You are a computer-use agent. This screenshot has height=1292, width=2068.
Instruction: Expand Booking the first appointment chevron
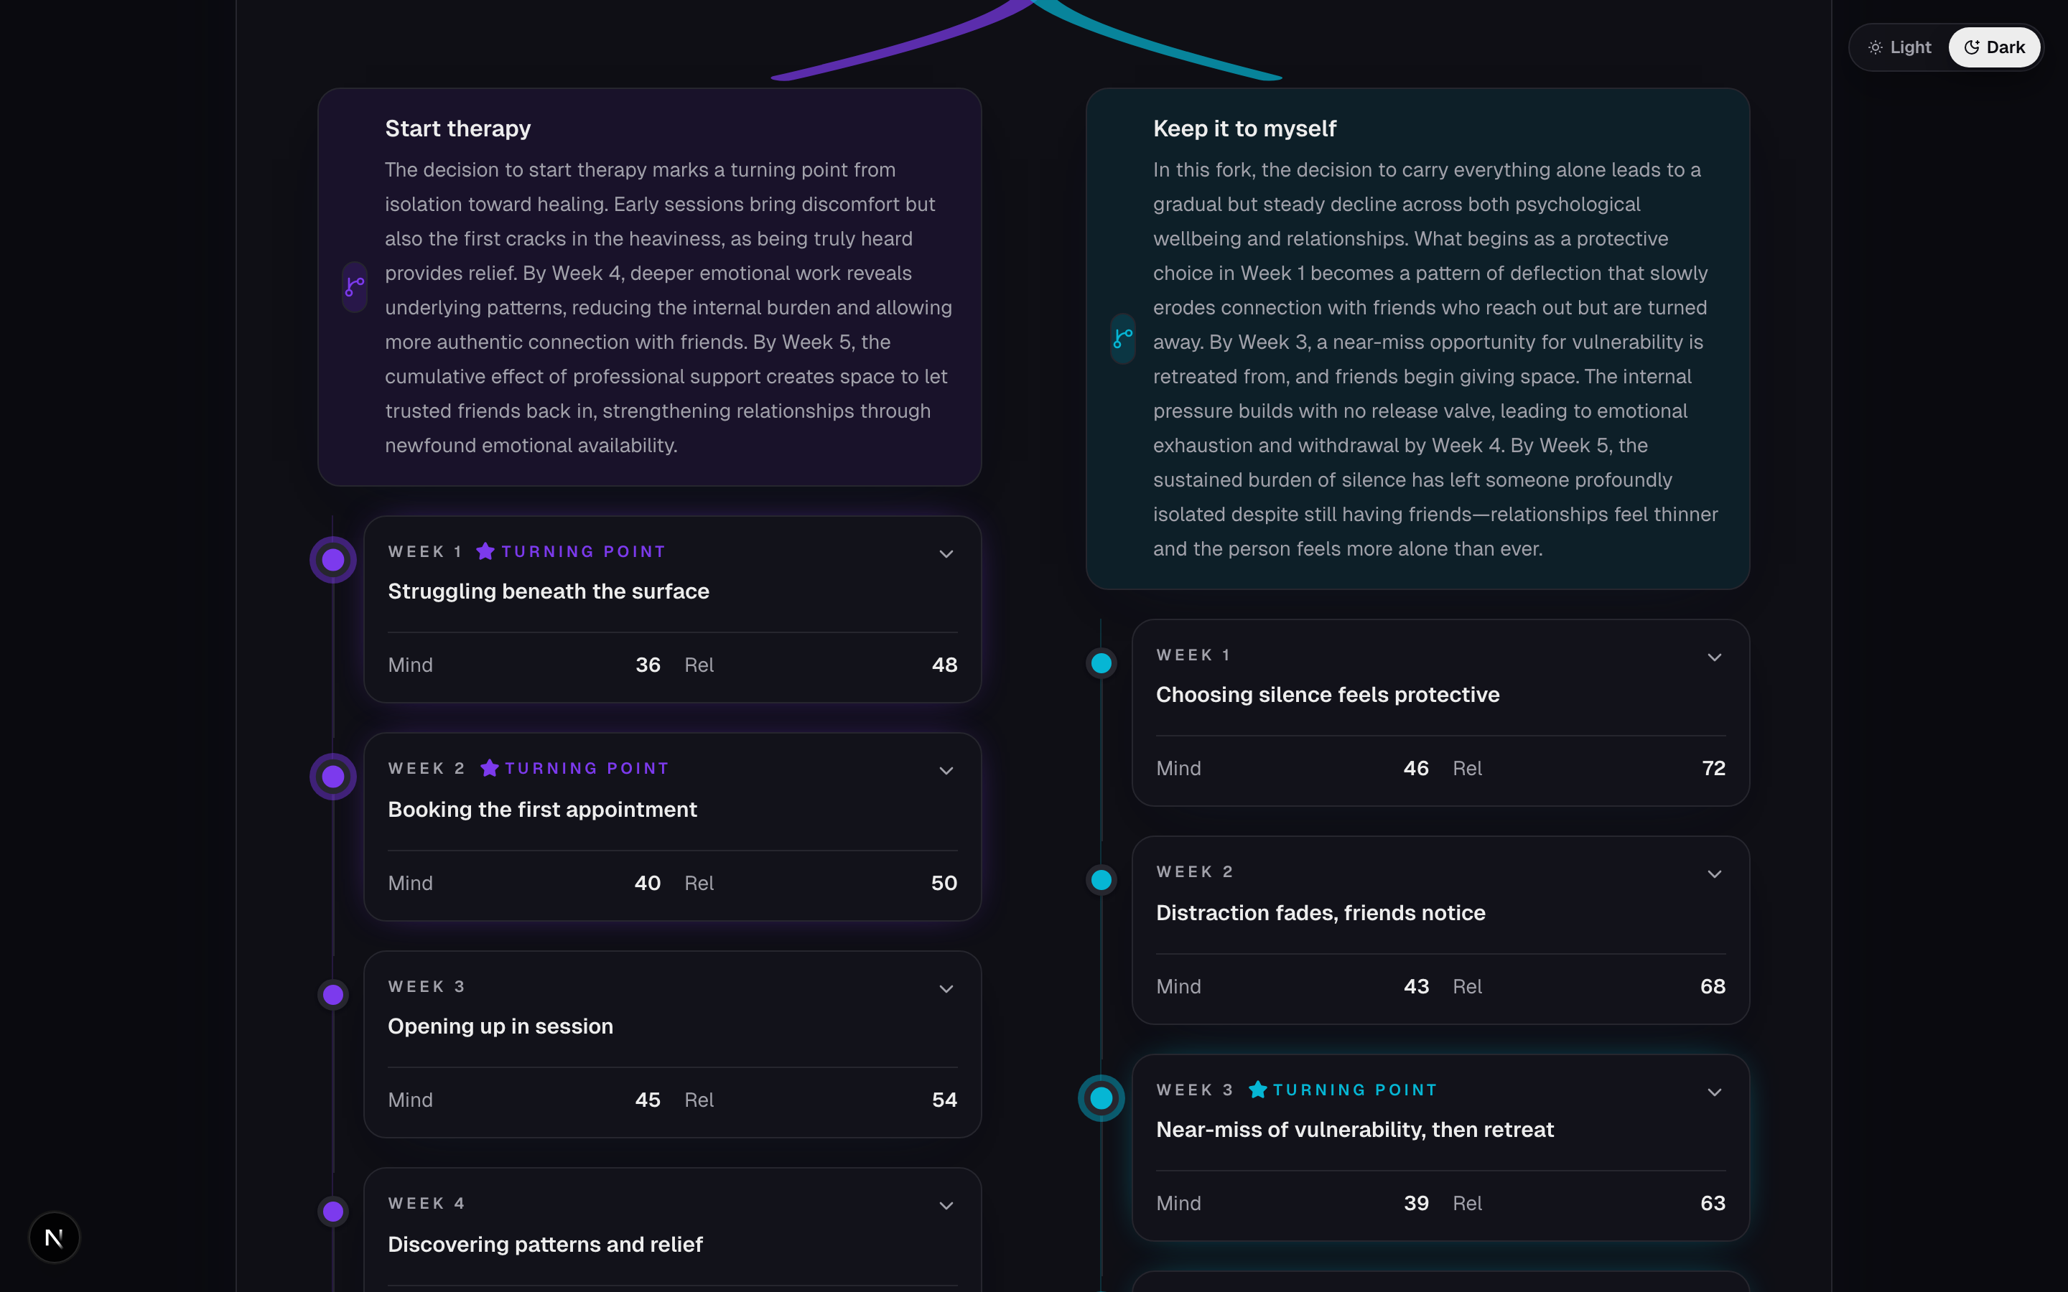coord(946,771)
